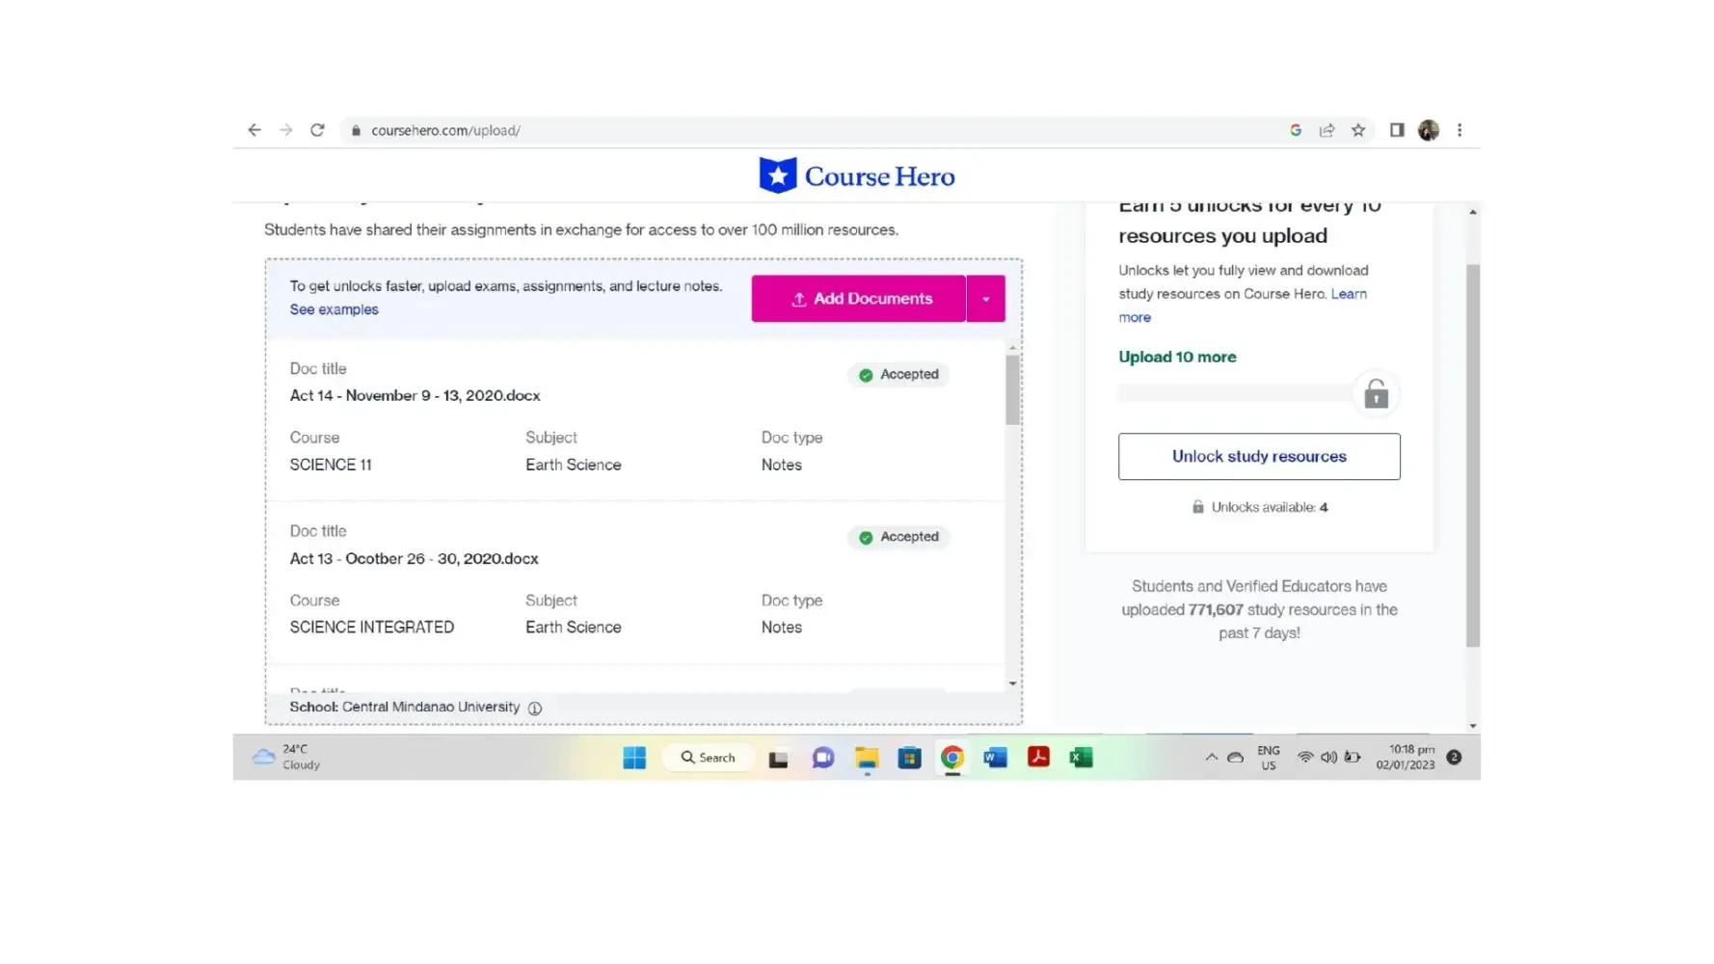Toggle the browser side panel icon
The image size is (1714, 964).
(1396, 130)
